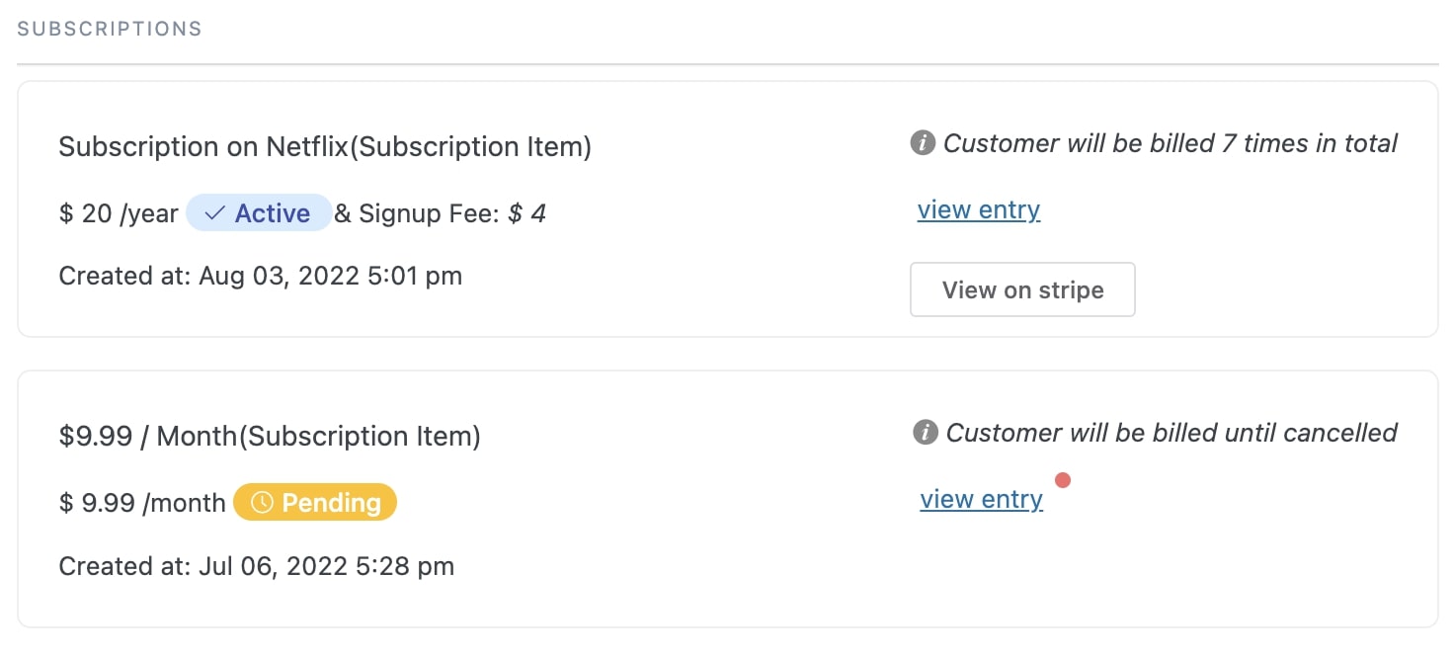Viewport: 1454px width, 658px height.
Task: Click Created at Aug 03, 2022 date
Action: click(261, 276)
